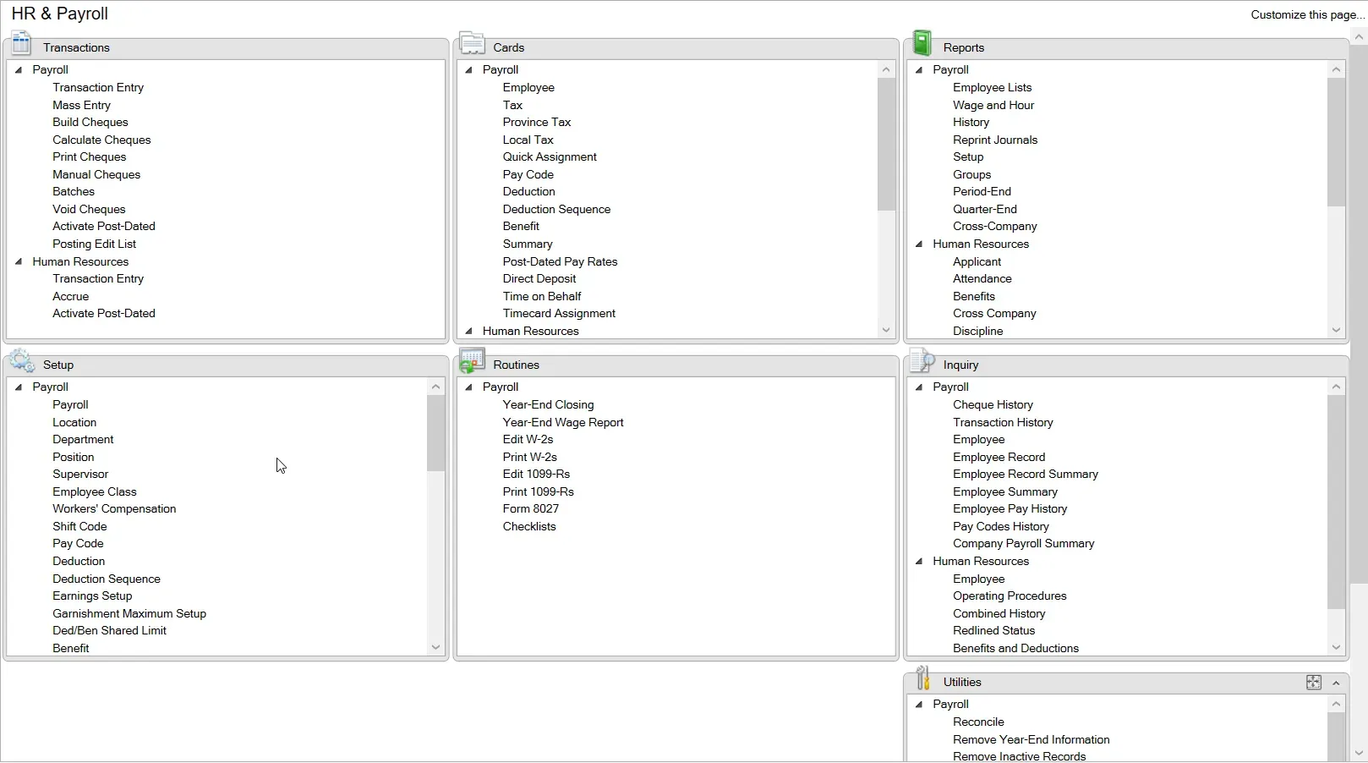The image size is (1368, 763).
Task: Collapse Payroll group in Routines panel
Action: pos(469,387)
